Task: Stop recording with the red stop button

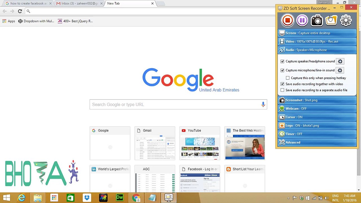Action: click(287, 20)
